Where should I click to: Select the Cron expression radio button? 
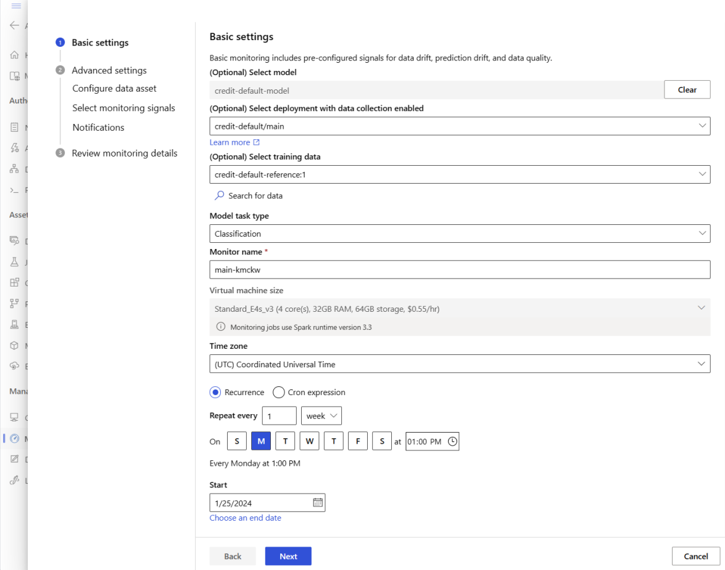pos(279,393)
